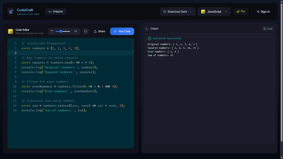
Task: Click the share upload icon
Action: click(95, 31)
